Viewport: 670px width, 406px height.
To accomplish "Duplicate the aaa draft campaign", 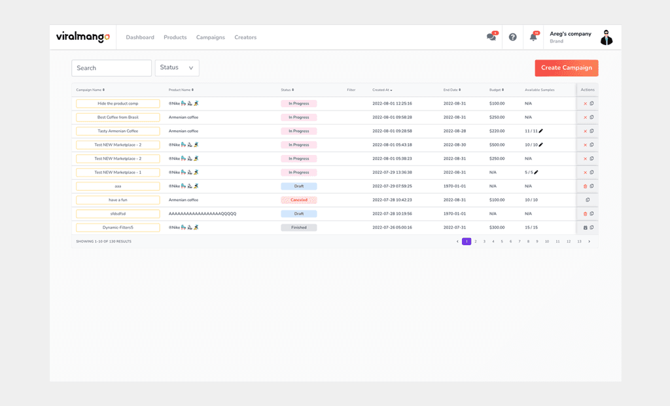I will (591, 186).
